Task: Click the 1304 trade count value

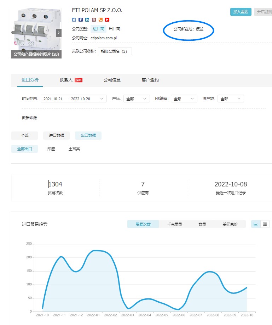Action: pos(55,184)
